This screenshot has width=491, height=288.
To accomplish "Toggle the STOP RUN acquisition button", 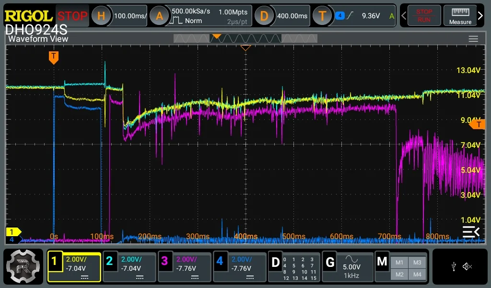I will tap(424, 15).
